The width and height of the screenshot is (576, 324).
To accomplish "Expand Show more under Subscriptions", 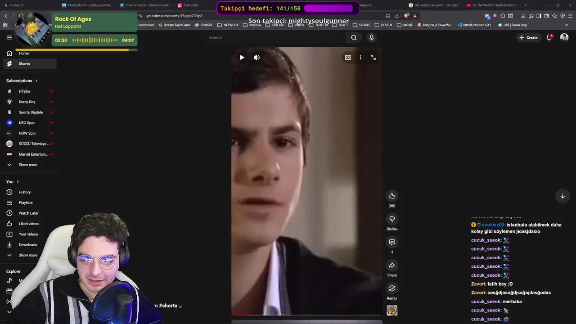I will coord(30,165).
